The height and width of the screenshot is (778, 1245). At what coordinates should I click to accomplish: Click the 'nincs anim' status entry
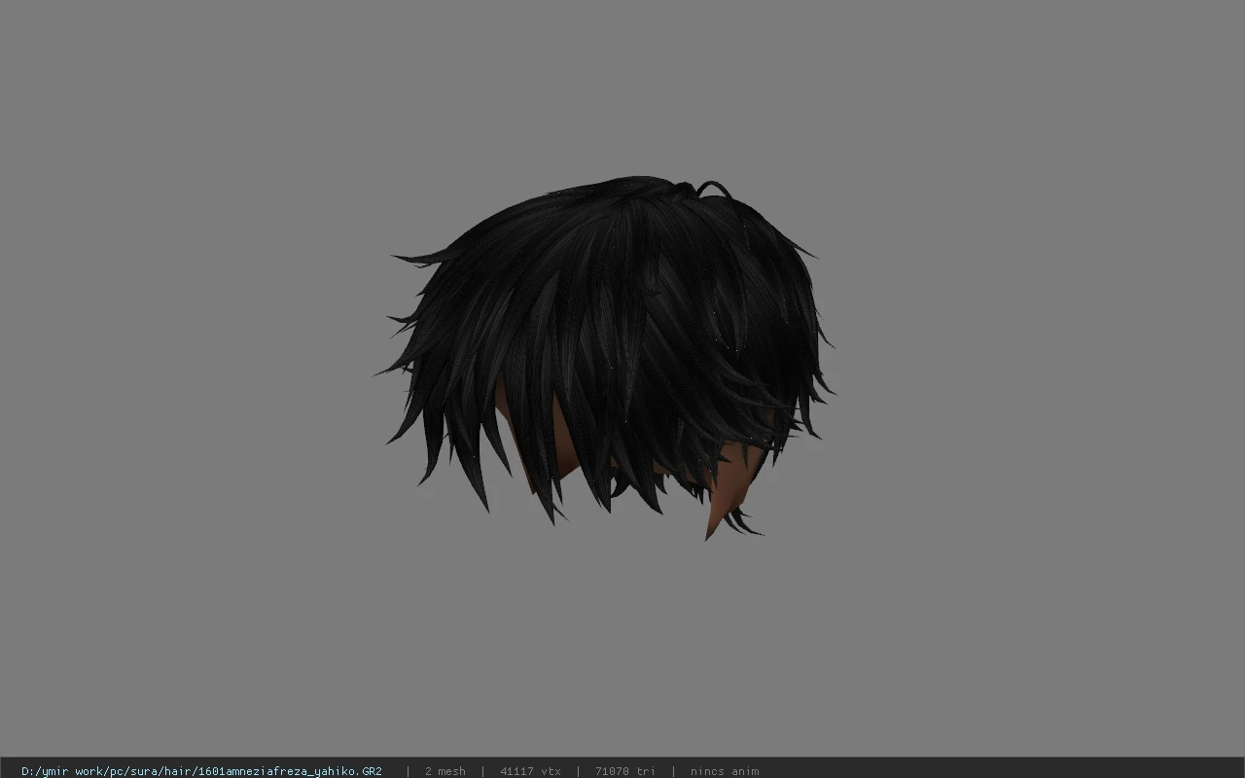pyautogui.click(x=725, y=771)
